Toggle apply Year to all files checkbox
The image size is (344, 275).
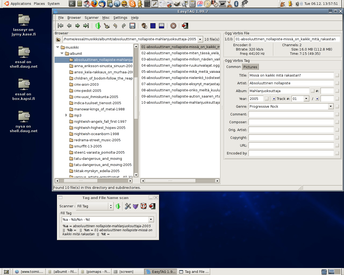pos(267,99)
